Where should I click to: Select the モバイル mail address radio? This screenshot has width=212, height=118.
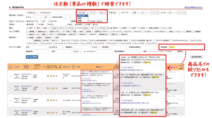coord(49,21)
